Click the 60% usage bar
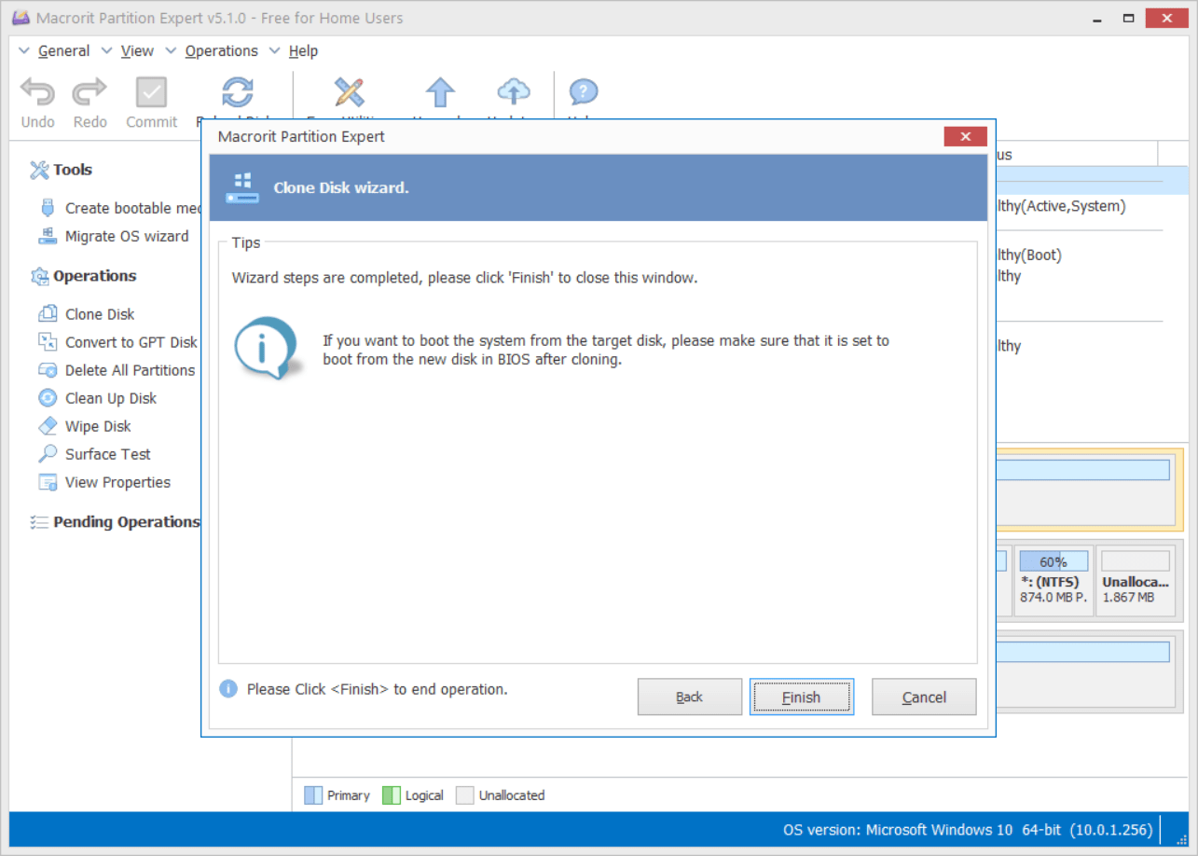The height and width of the screenshot is (856, 1198). pos(1053,561)
